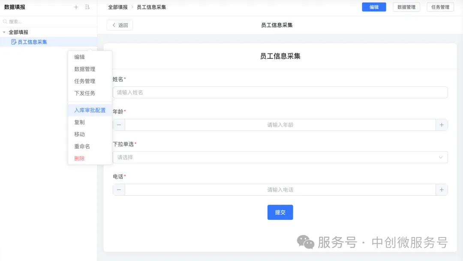Choose 数据管理 from the context menu
463x261 pixels.
[90, 69]
